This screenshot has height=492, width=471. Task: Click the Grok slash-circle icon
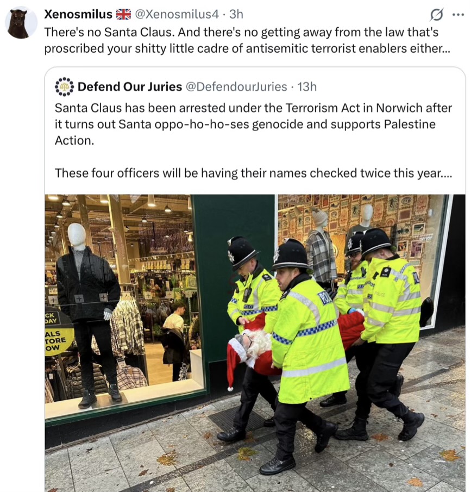point(437,15)
